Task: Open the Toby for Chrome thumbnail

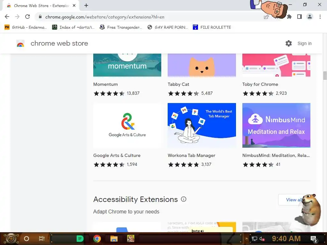Action: (276, 65)
